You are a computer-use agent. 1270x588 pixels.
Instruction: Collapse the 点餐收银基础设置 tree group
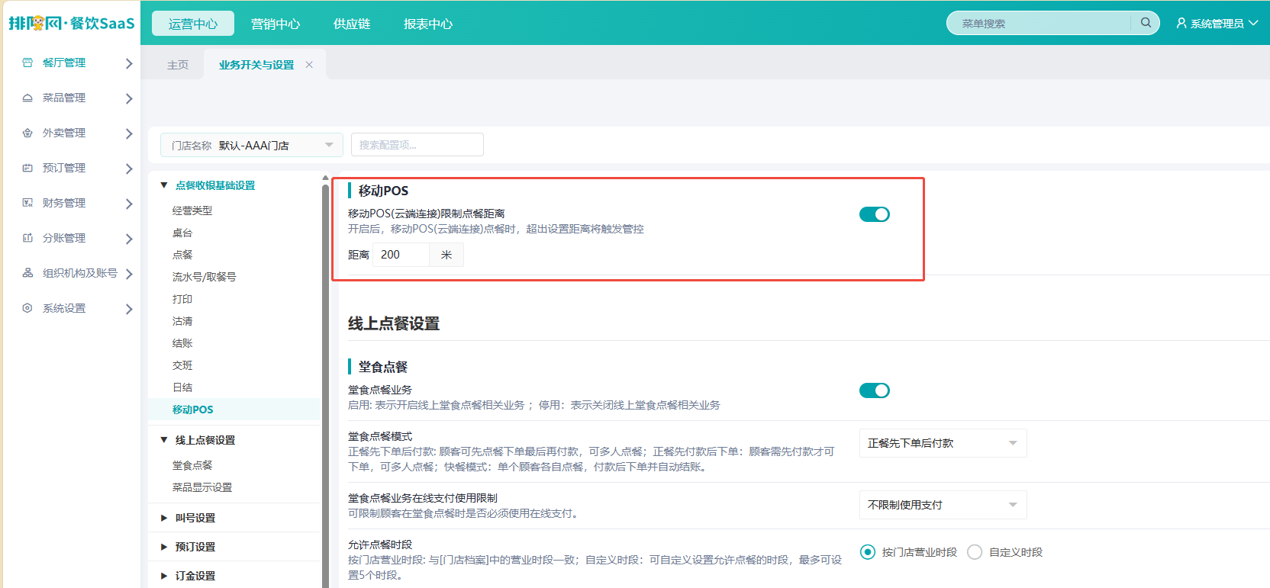click(x=164, y=185)
